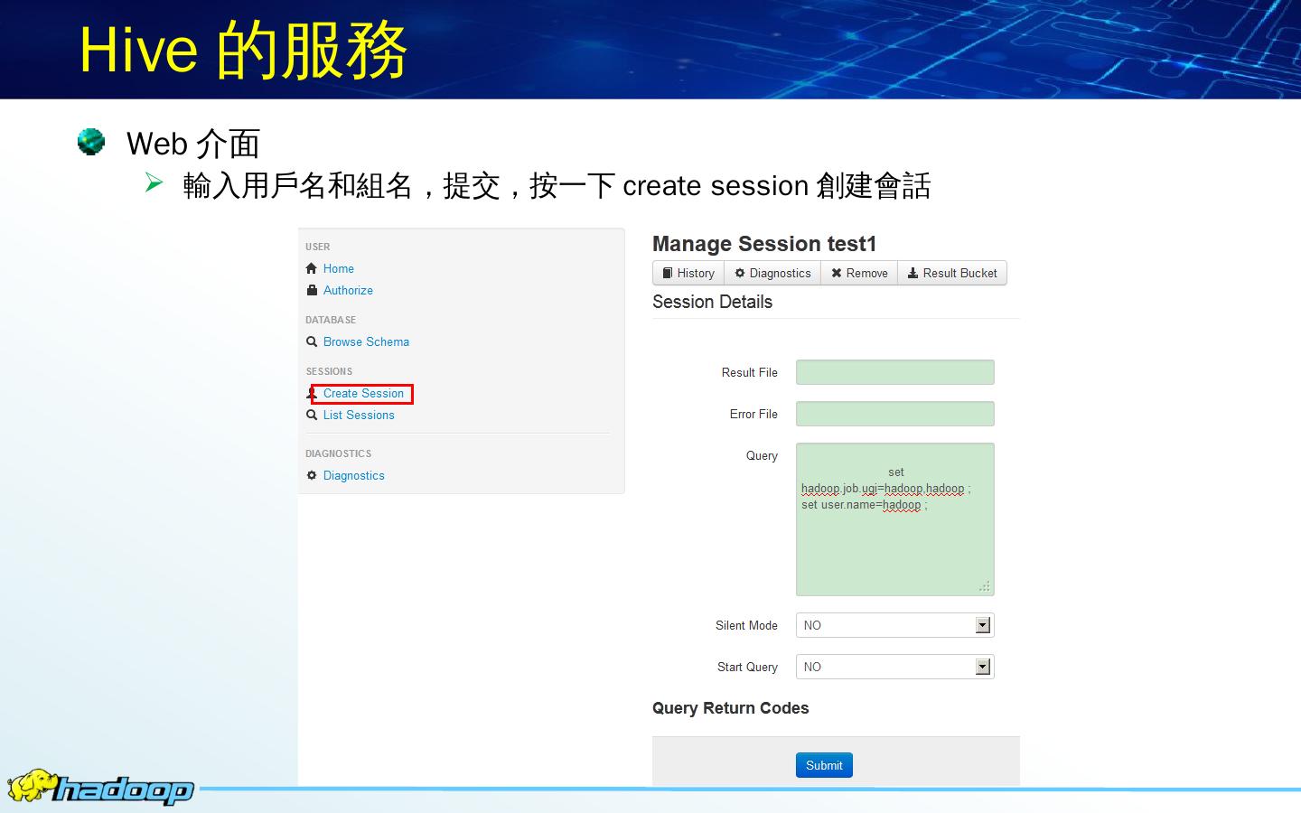This screenshot has width=1301, height=813.
Task: Click the Result Bucket toolbar button
Action: click(x=952, y=273)
